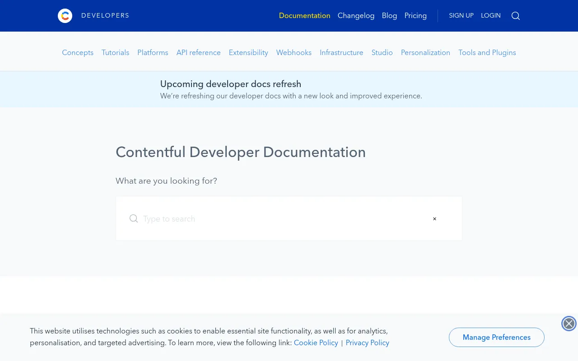
Task: Open search via header magnifier icon
Action: [x=516, y=16]
